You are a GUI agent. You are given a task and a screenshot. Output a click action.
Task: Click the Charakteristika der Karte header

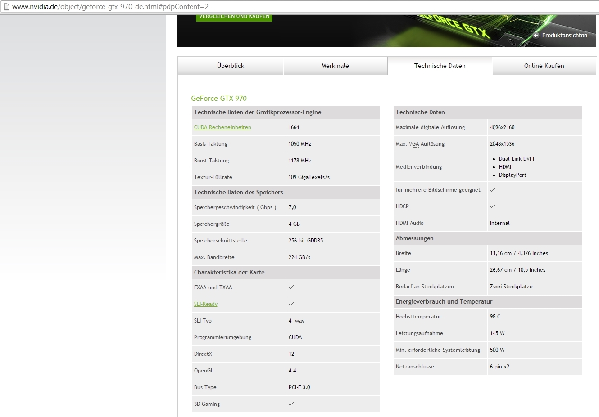[x=286, y=273]
